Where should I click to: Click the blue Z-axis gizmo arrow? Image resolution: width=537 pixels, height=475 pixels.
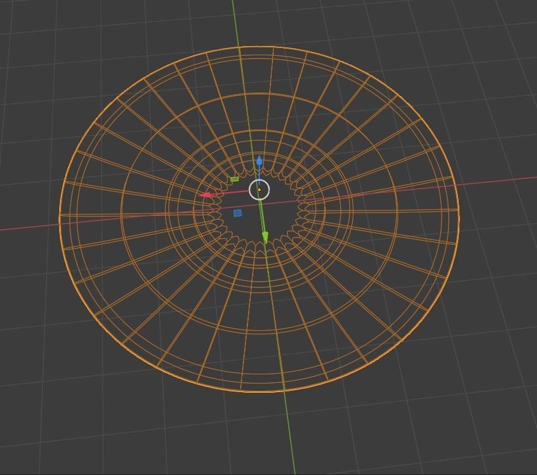(259, 161)
